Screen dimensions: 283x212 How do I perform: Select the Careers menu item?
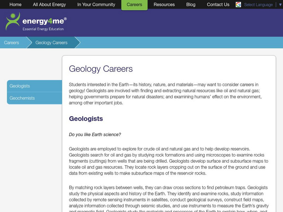[134, 5]
